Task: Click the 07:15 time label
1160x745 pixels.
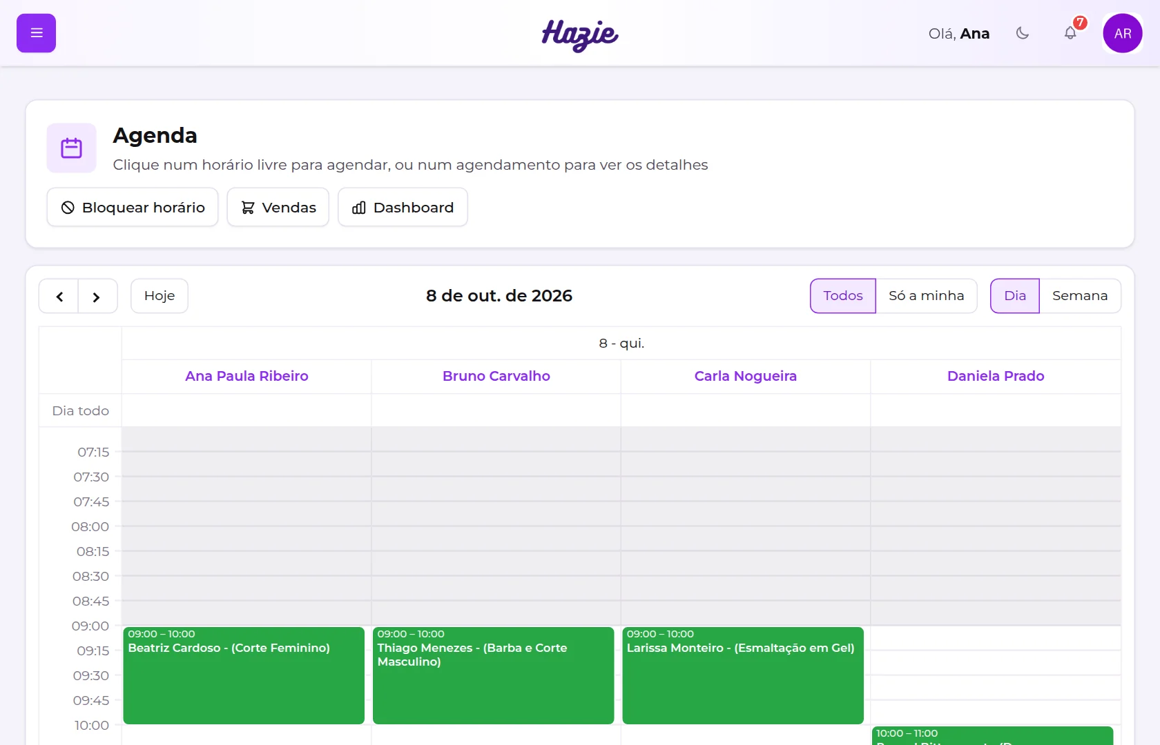Action: (x=93, y=452)
